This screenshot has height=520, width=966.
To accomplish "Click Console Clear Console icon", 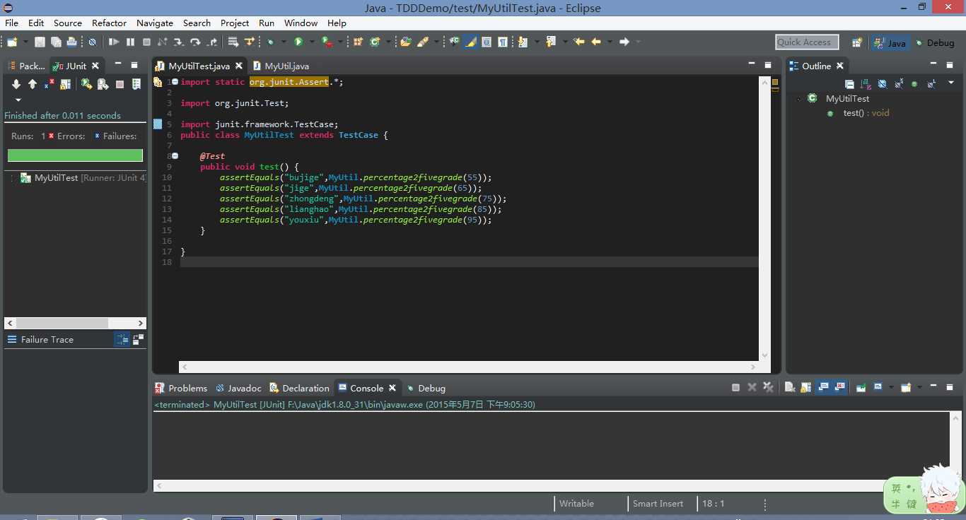I will (x=790, y=387).
